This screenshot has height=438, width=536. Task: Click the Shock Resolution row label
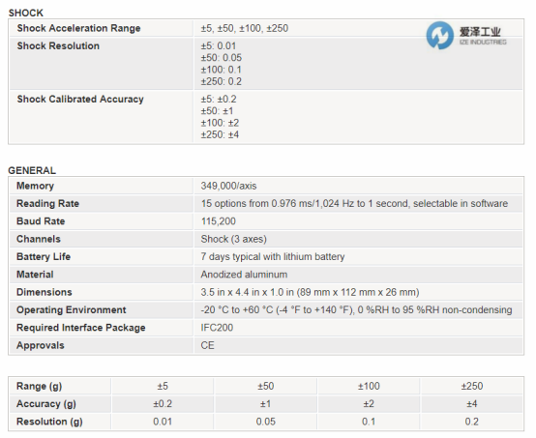coord(58,45)
